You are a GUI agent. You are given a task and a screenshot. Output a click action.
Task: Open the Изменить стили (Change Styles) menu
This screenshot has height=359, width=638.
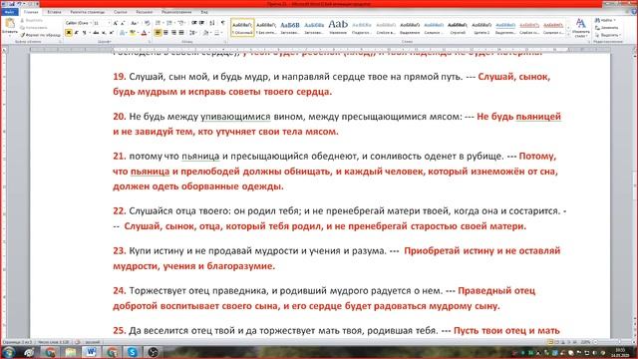point(580,28)
